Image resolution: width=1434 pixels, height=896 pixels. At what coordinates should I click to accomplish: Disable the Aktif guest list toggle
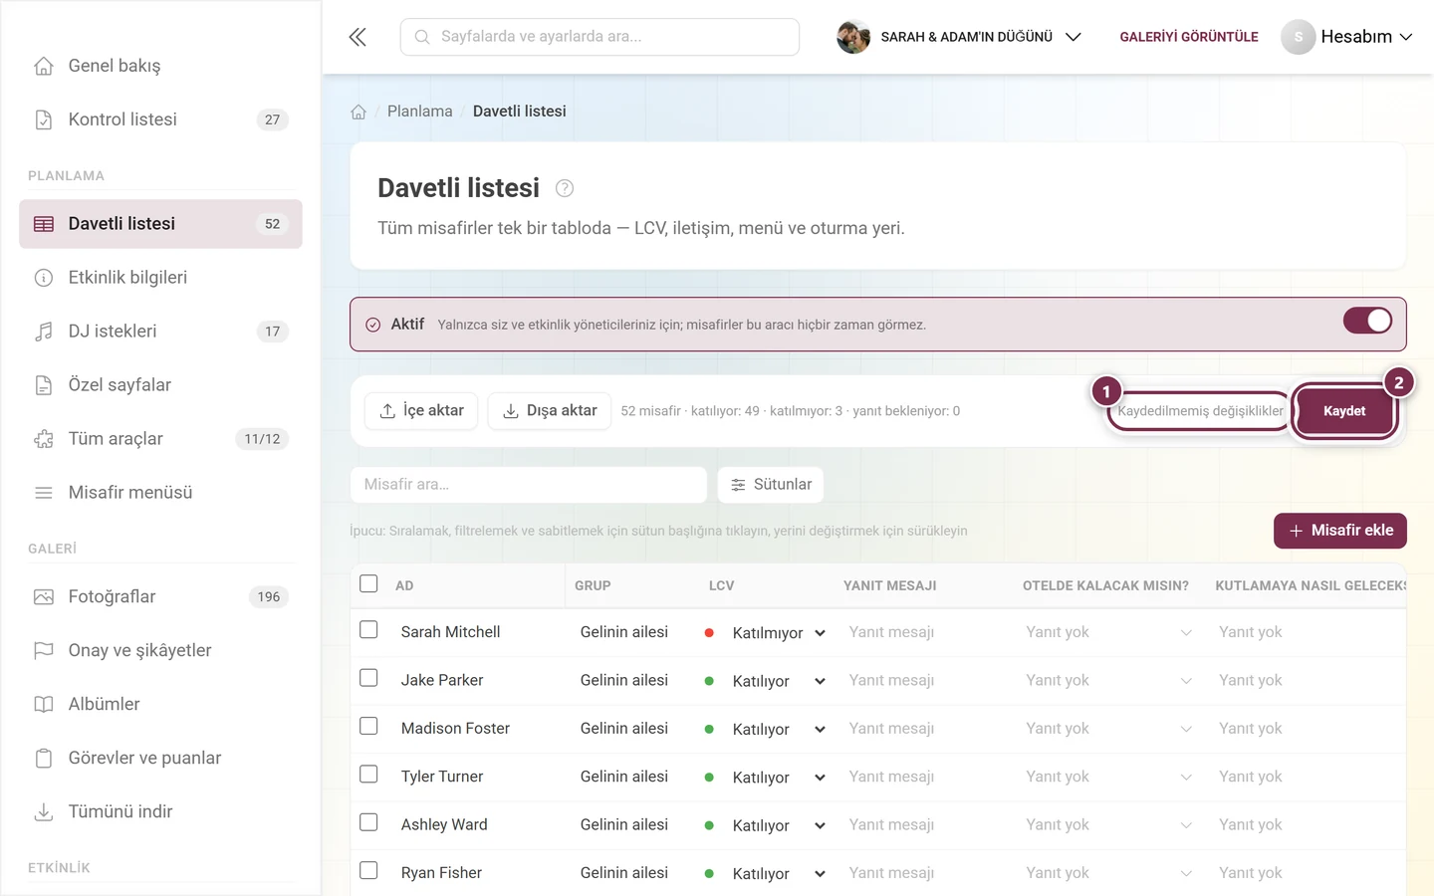coord(1367,321)
